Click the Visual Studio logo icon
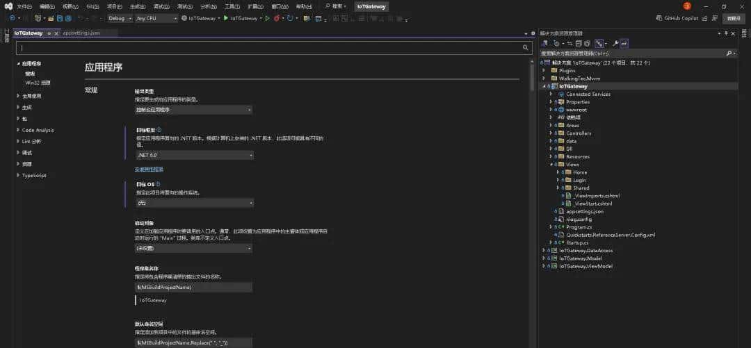The image size is (751, 348). point(8,6)
